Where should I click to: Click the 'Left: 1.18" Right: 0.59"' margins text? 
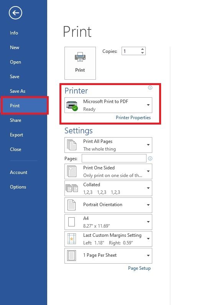[108, 243]
